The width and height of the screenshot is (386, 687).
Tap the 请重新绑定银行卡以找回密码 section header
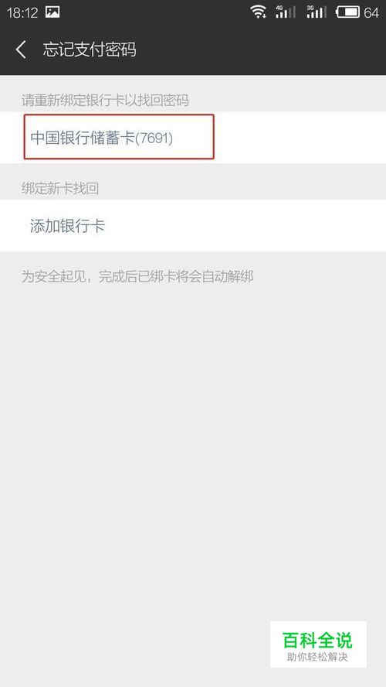(105, 101)
